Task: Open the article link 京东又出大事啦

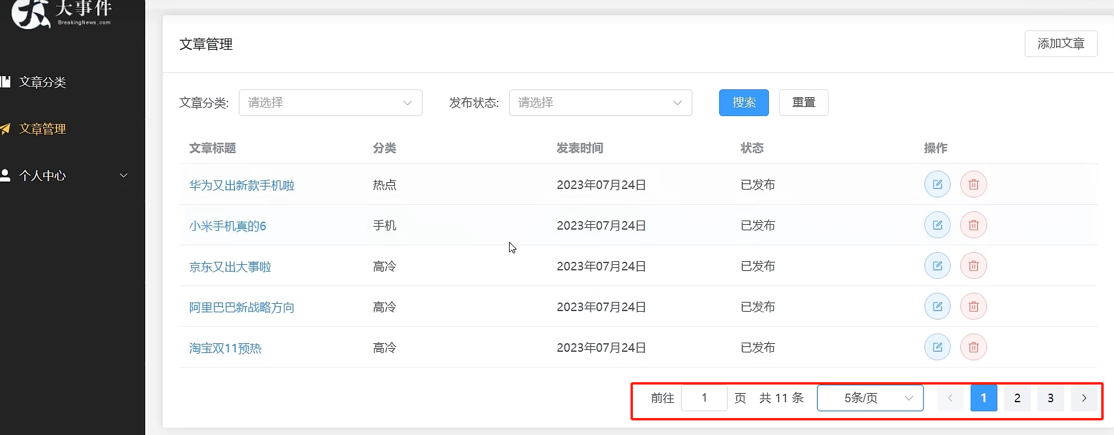Action: click(x=230, y=267)
